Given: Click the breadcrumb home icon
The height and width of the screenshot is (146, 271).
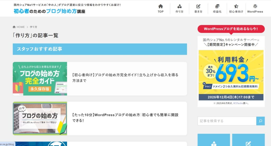Looking at the screenshot, I should [14, 27].
